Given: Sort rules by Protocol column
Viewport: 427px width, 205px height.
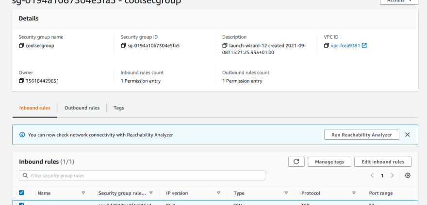Looking at the screenshot, I should coord(354,193).
